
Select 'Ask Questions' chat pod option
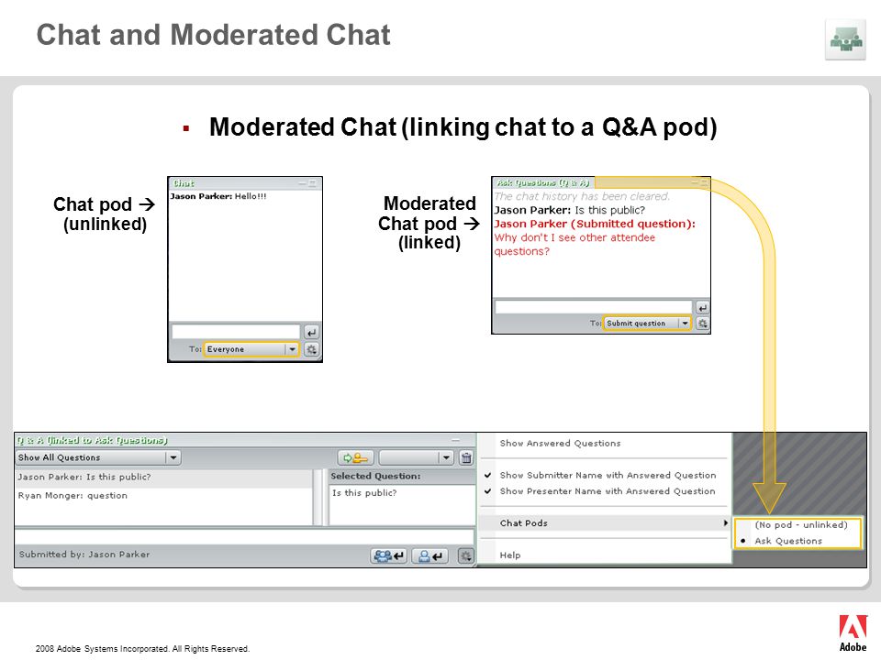coord(788,541)
